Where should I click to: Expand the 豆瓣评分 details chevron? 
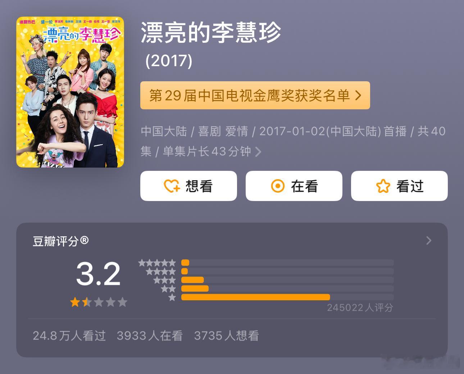coord(428,241)
